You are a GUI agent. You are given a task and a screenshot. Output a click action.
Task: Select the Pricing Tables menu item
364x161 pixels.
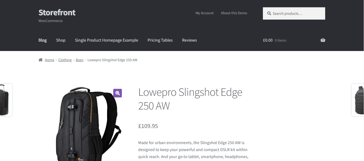point(160,40)
